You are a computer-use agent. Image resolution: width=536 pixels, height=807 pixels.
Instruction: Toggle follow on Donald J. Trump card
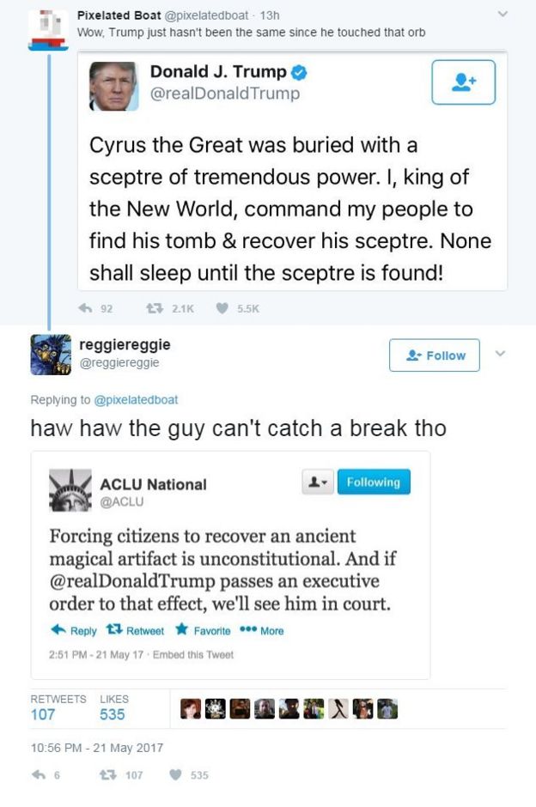463,82
